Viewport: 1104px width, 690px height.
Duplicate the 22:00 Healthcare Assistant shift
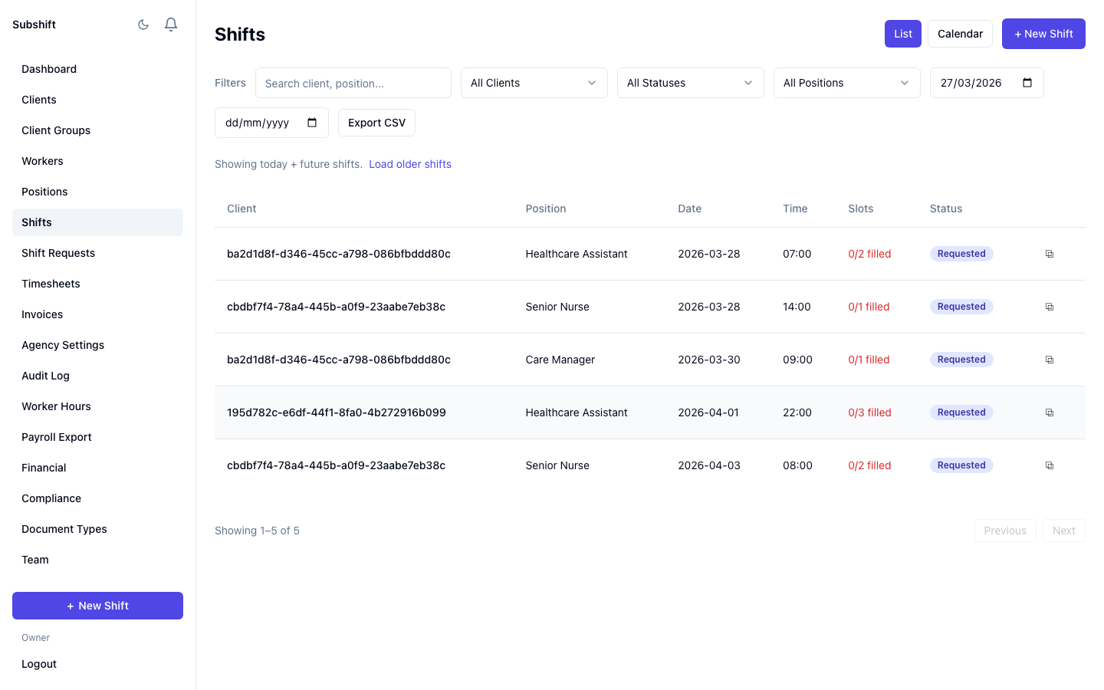tap(1049, 412)
